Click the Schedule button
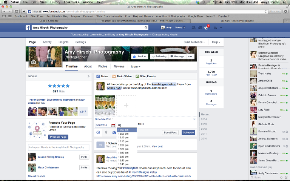 tap(188, 133)
